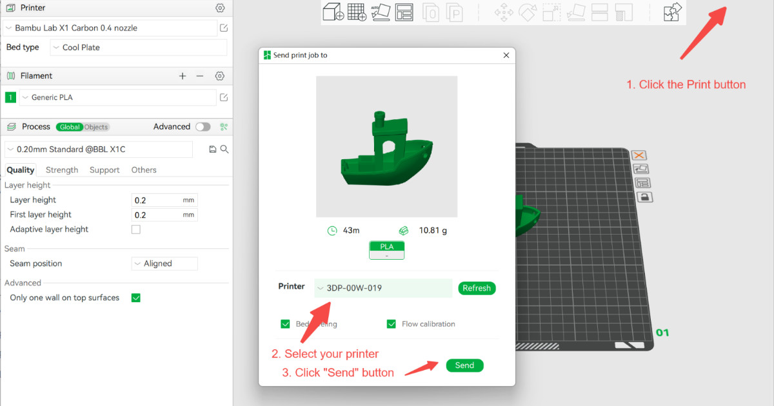The width and height of the screenshot is (774, 406).
Task: Click the Send button
Action: (x=464, y=365)
